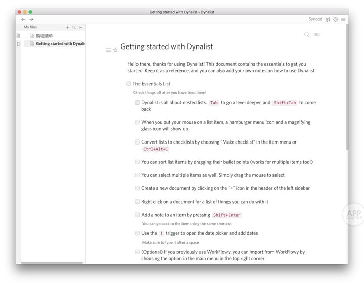Open the document menu beside the title
Viewport: 364px width, 286px height.
click(108, 50)
